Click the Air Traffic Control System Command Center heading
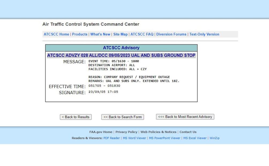Screen dimensions: 269x166 [x=91, y=24]
